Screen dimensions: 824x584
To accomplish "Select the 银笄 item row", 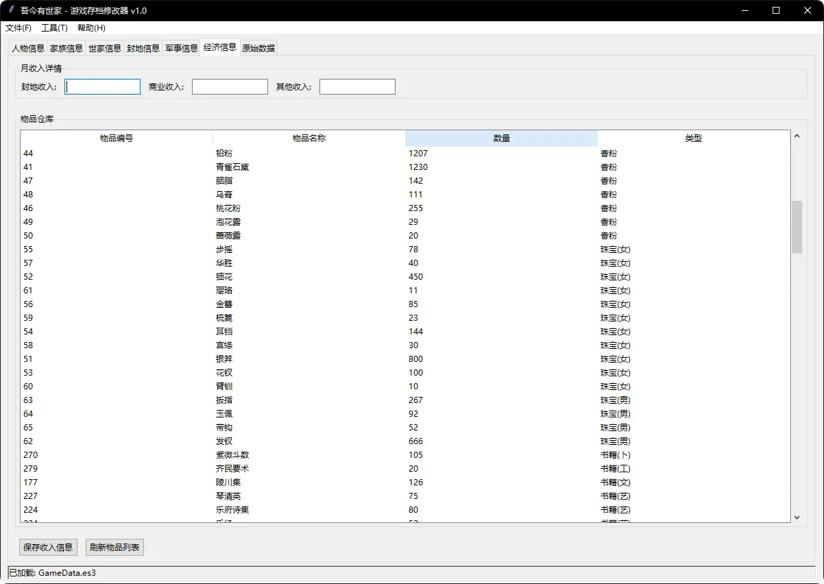I will [405, 358].
